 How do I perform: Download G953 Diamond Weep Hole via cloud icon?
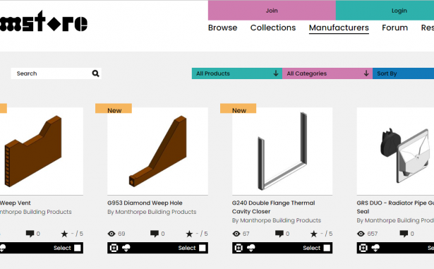tap(126, 248)
